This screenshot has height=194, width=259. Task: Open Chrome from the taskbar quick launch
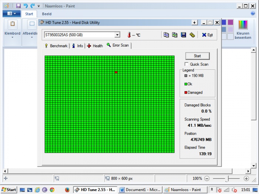coord(52,190)
